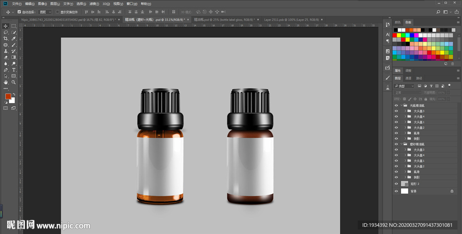The width and height of the screenshot is (462, 234).
Task: Enable the 显示变换控件 checkbox
Action: pyautogui.click(x=57, y=12)
